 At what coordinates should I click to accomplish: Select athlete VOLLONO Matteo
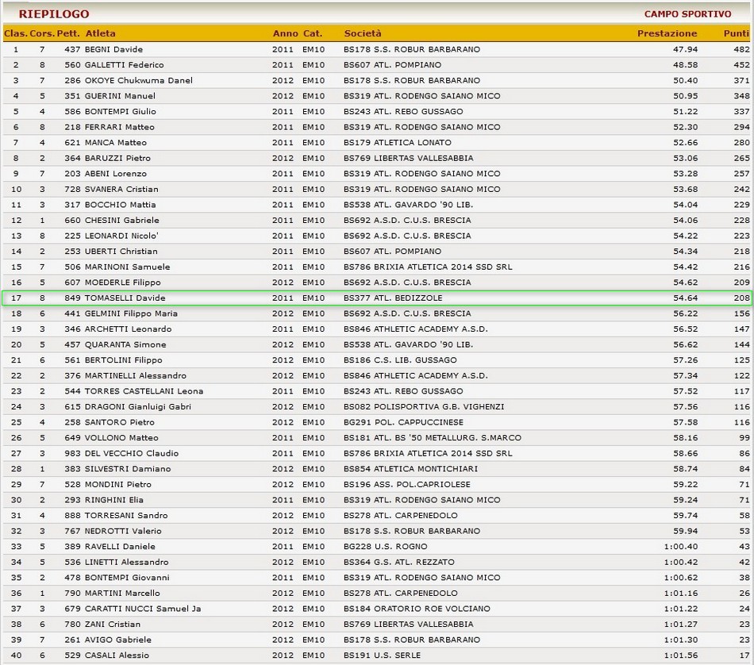tap(121, 438)
